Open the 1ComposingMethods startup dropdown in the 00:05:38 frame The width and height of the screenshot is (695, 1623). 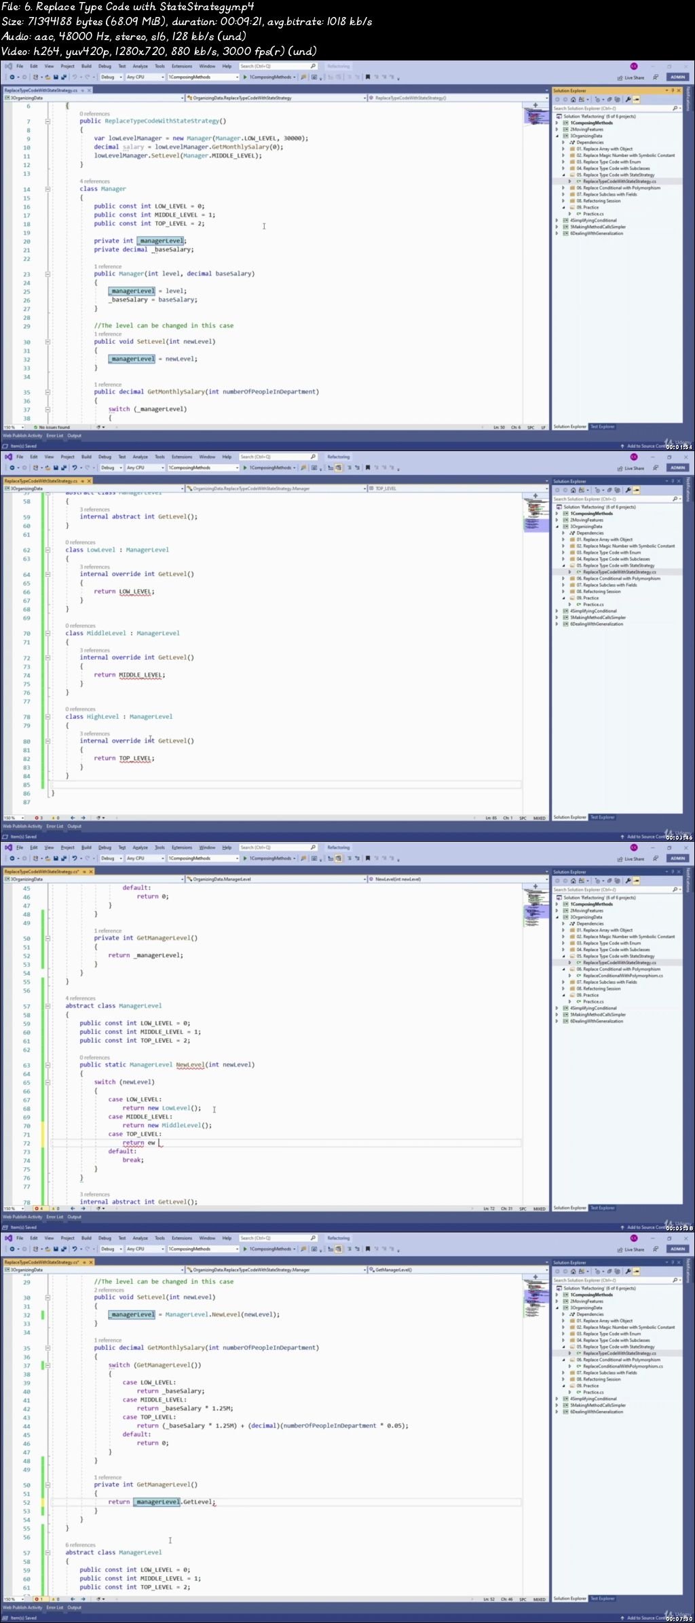204,858
